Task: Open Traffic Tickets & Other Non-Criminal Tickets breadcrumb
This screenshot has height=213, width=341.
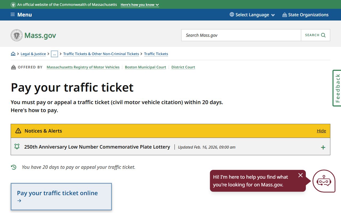Action: pyautogui.click(x=101, y=54)
